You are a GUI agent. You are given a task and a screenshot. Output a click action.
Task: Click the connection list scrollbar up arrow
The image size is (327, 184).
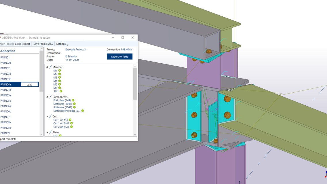[x=41, y=49]
